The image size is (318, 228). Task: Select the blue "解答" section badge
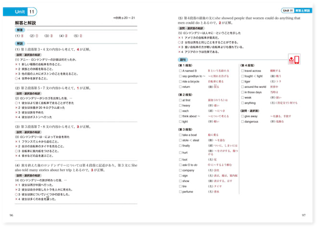(20, 30)
